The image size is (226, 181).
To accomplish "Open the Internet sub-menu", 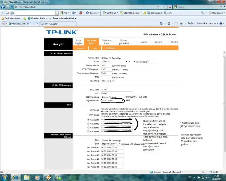I will (x=80, y=48).
